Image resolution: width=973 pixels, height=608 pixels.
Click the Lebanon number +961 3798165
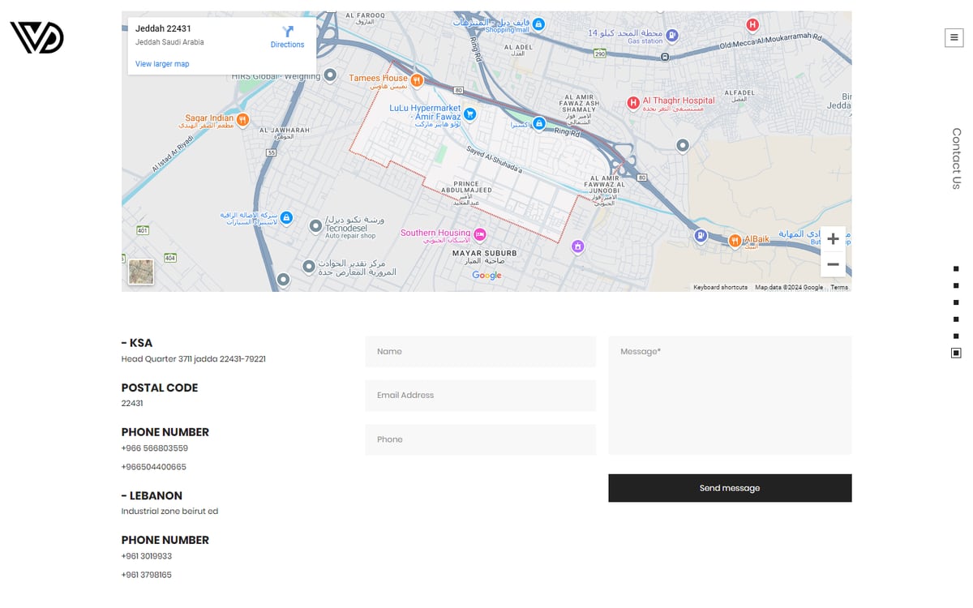[x=147, y=575]
